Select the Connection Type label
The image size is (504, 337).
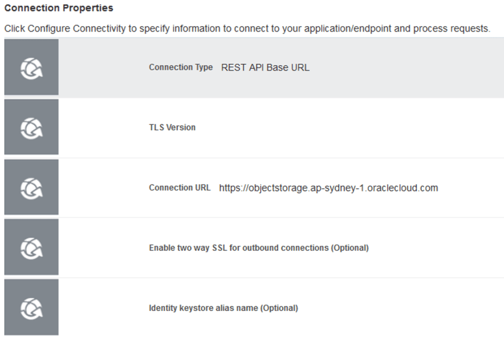click(181, 67)
